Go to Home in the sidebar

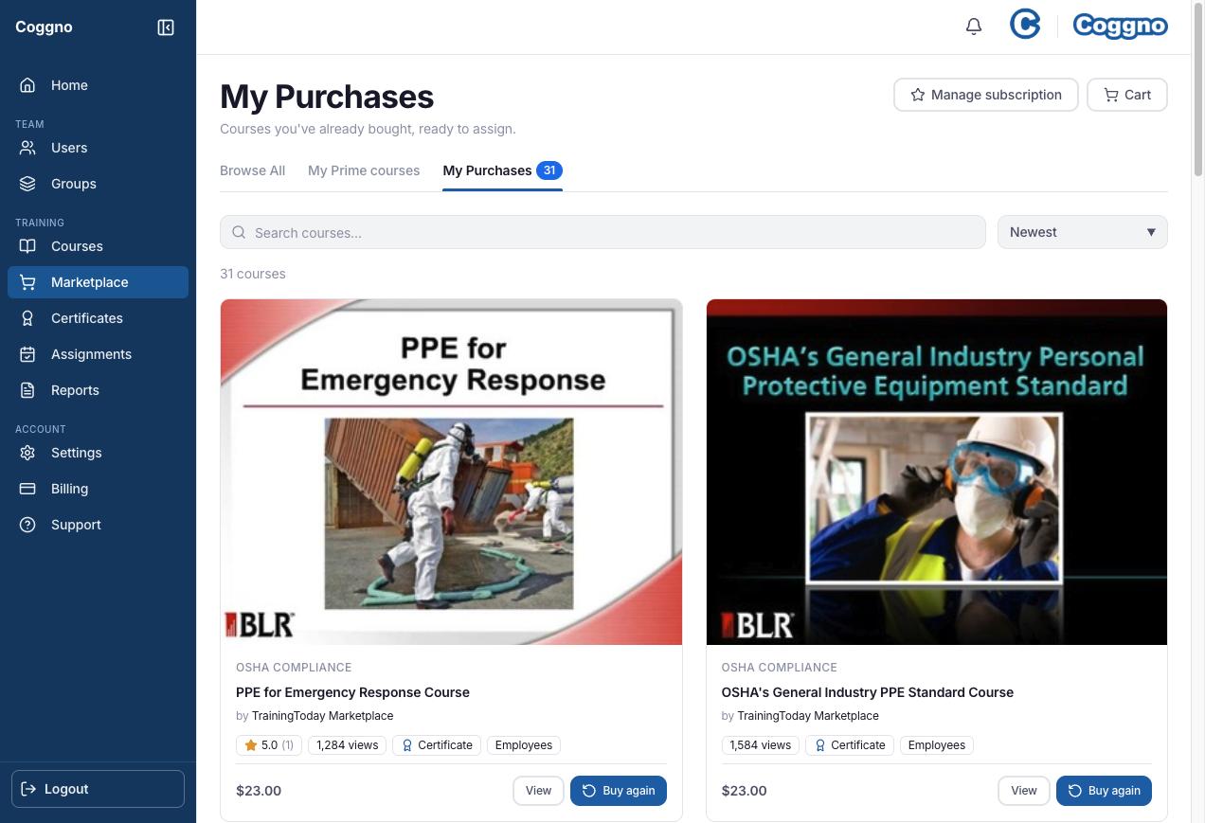[x=98, y=85]
